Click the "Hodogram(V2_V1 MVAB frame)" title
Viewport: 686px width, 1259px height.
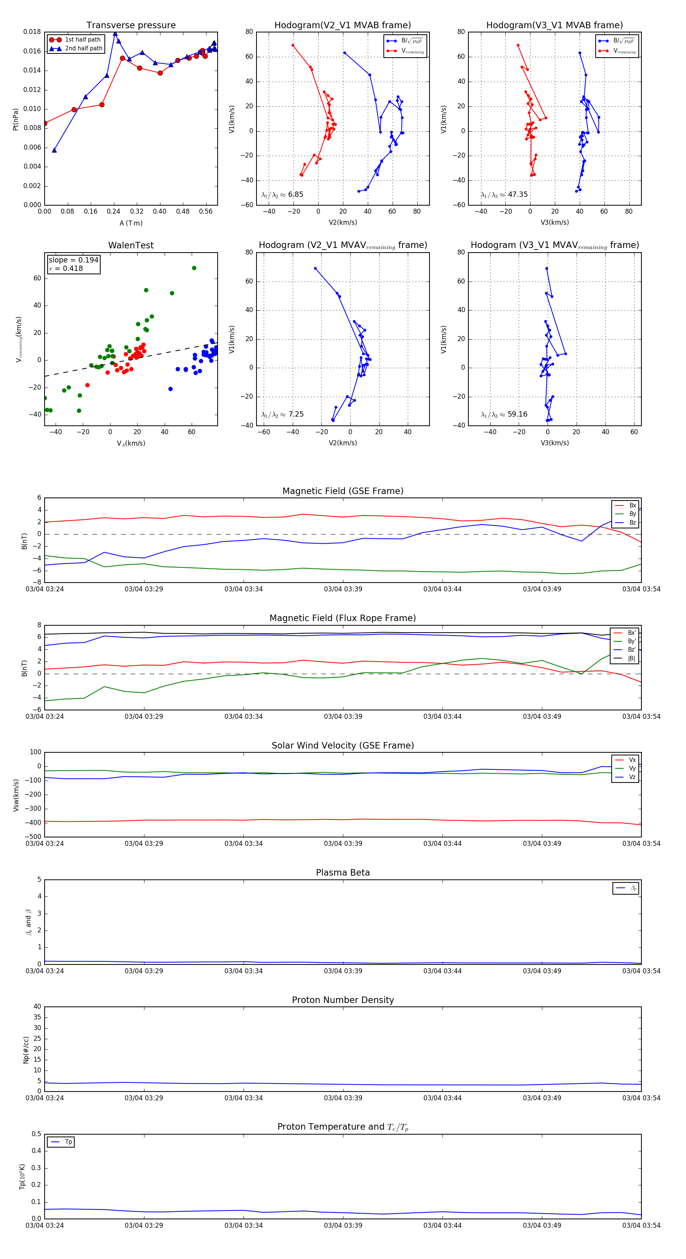coord(342,26)
